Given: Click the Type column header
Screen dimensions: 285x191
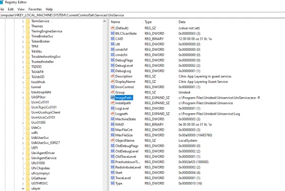Looking at the screenshot, I should pyautogui.click(x=148, y=22).
